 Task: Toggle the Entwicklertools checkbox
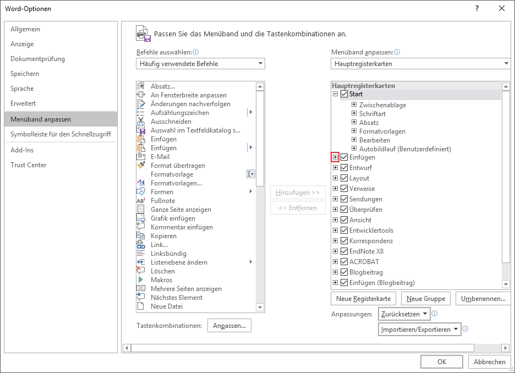point(344,231)
